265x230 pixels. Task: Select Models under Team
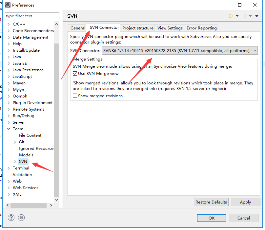click(26, 155)
